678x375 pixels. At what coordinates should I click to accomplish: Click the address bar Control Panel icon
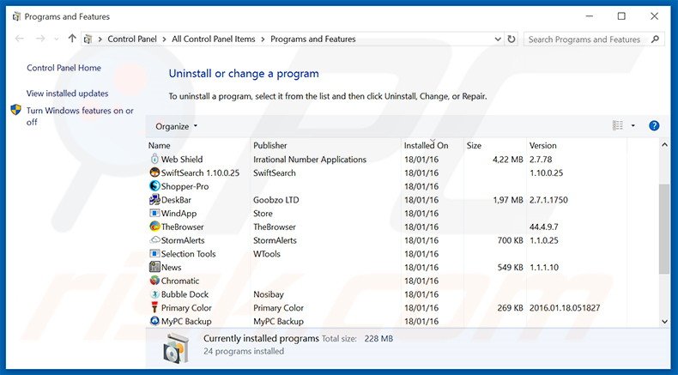click(88, 39)
